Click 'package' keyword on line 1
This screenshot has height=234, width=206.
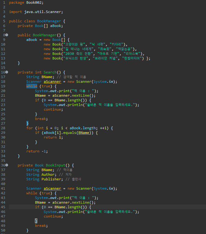(16, 2)
